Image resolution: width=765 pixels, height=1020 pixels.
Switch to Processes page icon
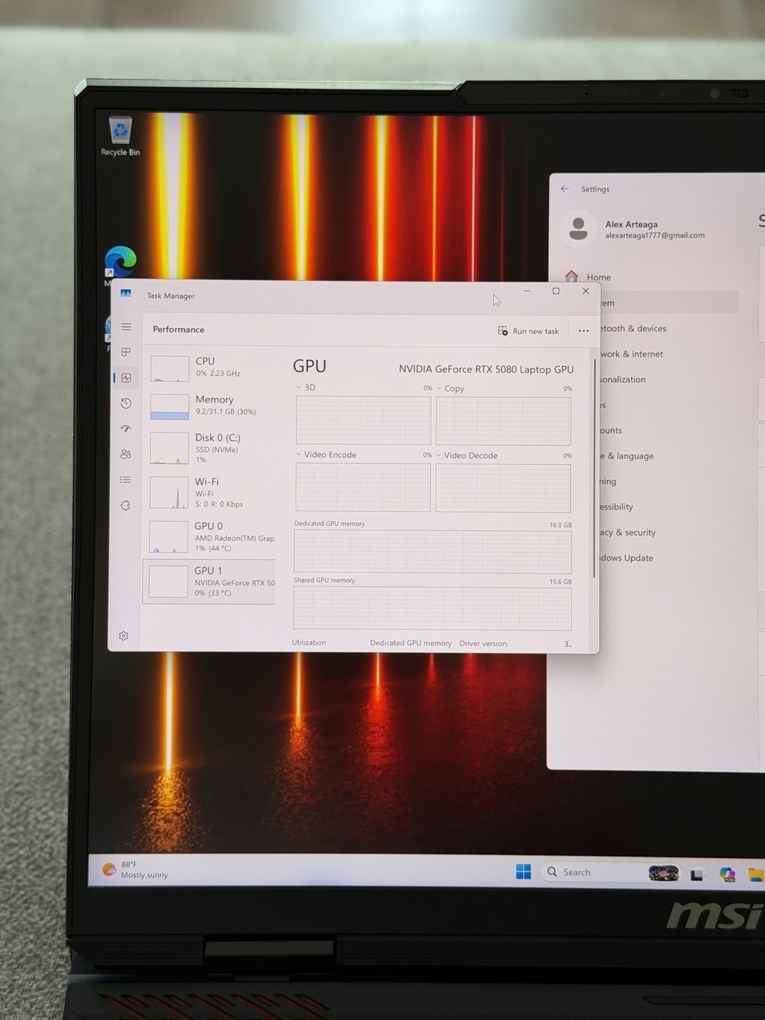[126, 352]
